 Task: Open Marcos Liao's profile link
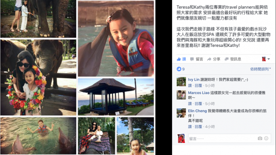[198, 93]
